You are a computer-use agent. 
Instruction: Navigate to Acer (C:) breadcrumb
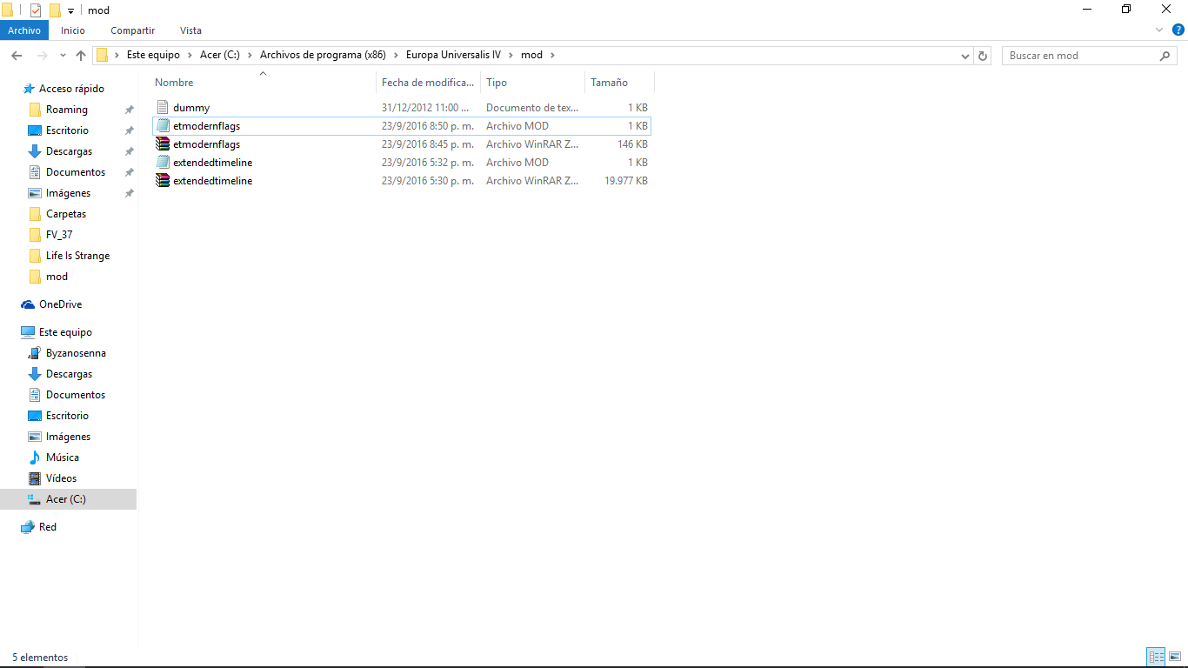coord(219,55)
